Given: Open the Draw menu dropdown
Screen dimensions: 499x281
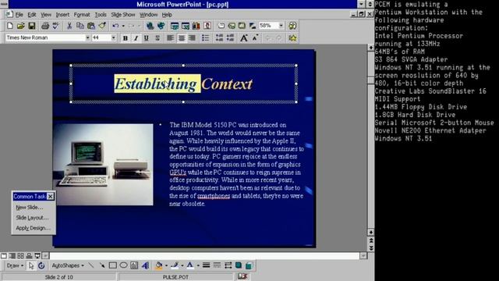Looking at the screenshot, I should (15, 265).
